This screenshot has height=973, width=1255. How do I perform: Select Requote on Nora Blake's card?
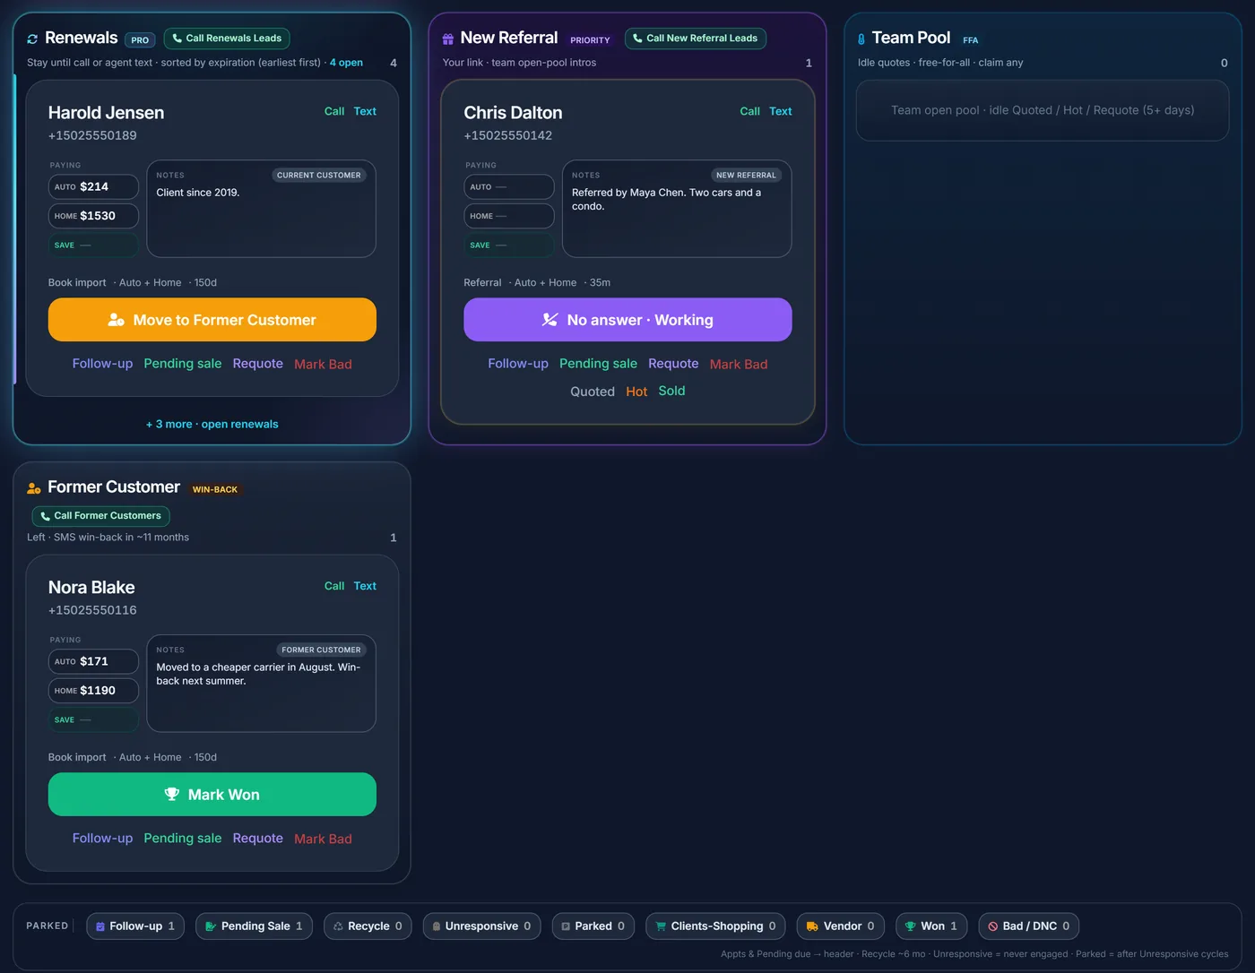(x=258, y=839)
